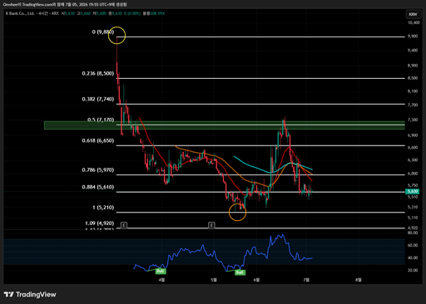
Task: Click the 6,300 price axis label
Action: tap(413, 160)
